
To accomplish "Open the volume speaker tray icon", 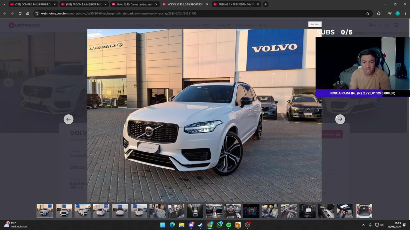I will (382, 225).
